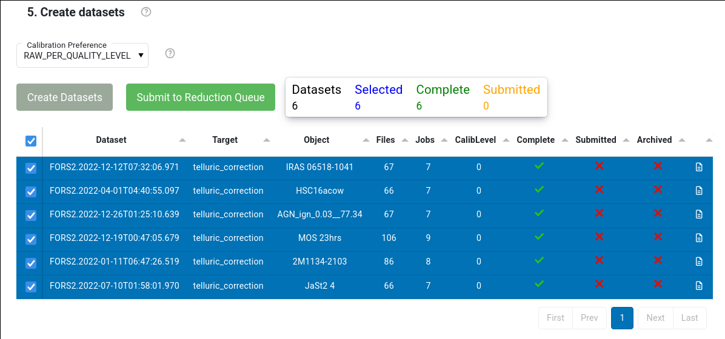Image resolution: width=725 pixels, height=339 pixels.
Task: Go to Next page of results
Action: [656, 318]
